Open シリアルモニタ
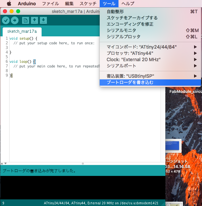 [150, 30]
